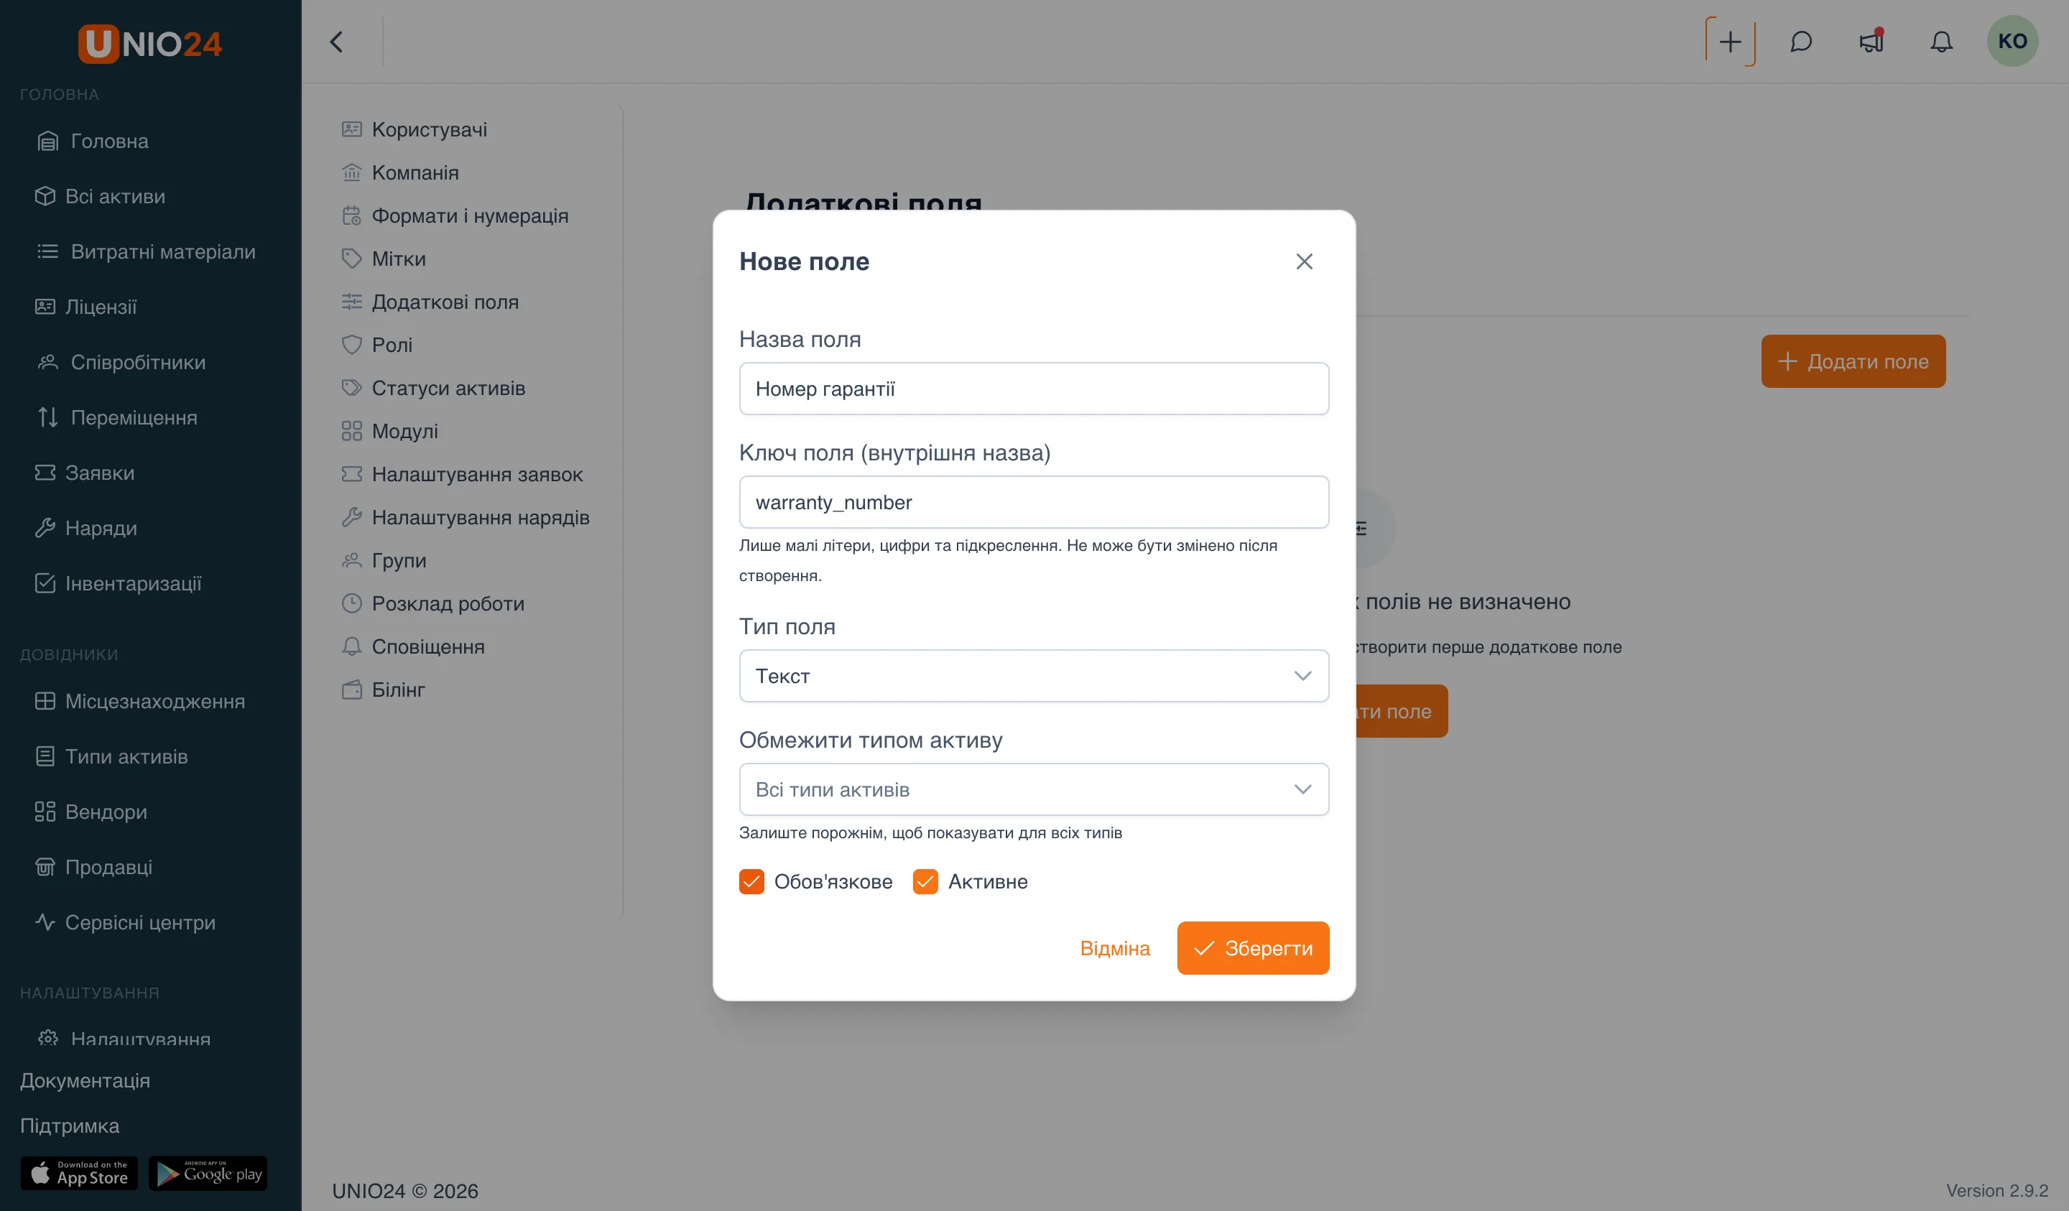This screenshot has height=1211, width=2069.
Task: Close the Нове поле dialog
Action: click(1304, 261)
